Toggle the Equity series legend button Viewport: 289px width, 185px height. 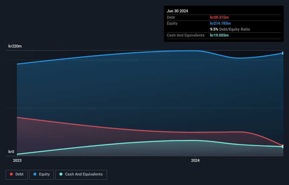42,174
